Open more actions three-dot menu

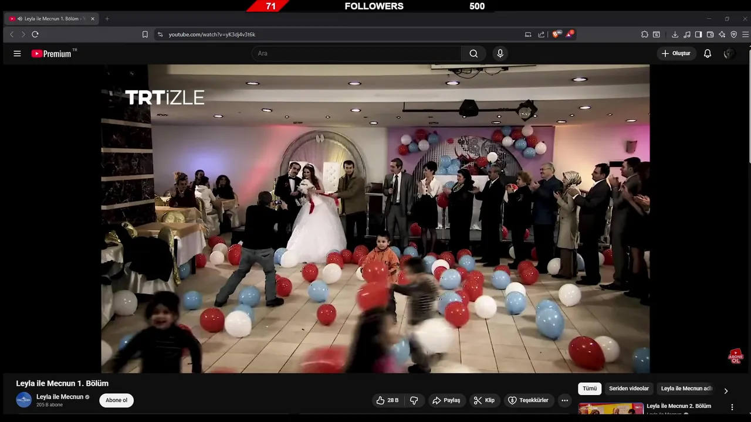coord(564,400)
